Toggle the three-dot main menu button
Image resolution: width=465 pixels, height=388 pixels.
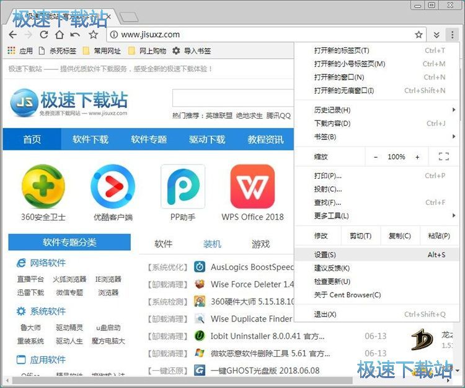pyautogui.click(x=452, y=35)
